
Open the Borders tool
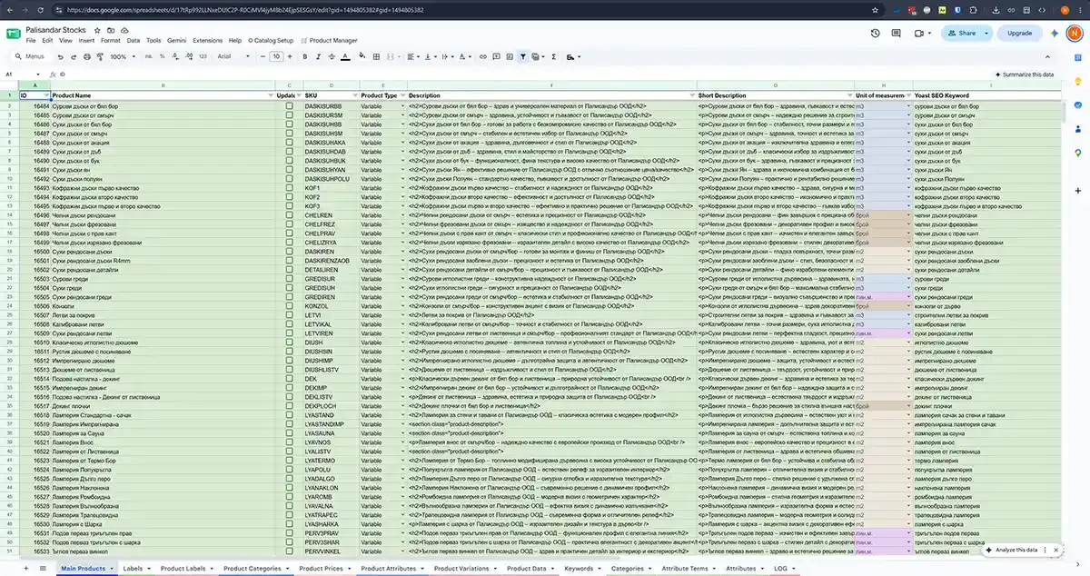pos(377,56)
